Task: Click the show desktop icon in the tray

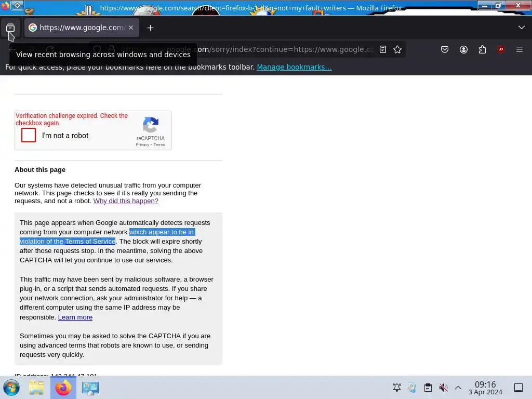Action: [518, 388]
